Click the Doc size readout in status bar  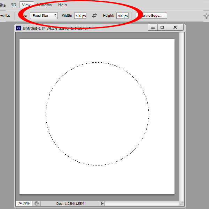[x=70, y=203]
